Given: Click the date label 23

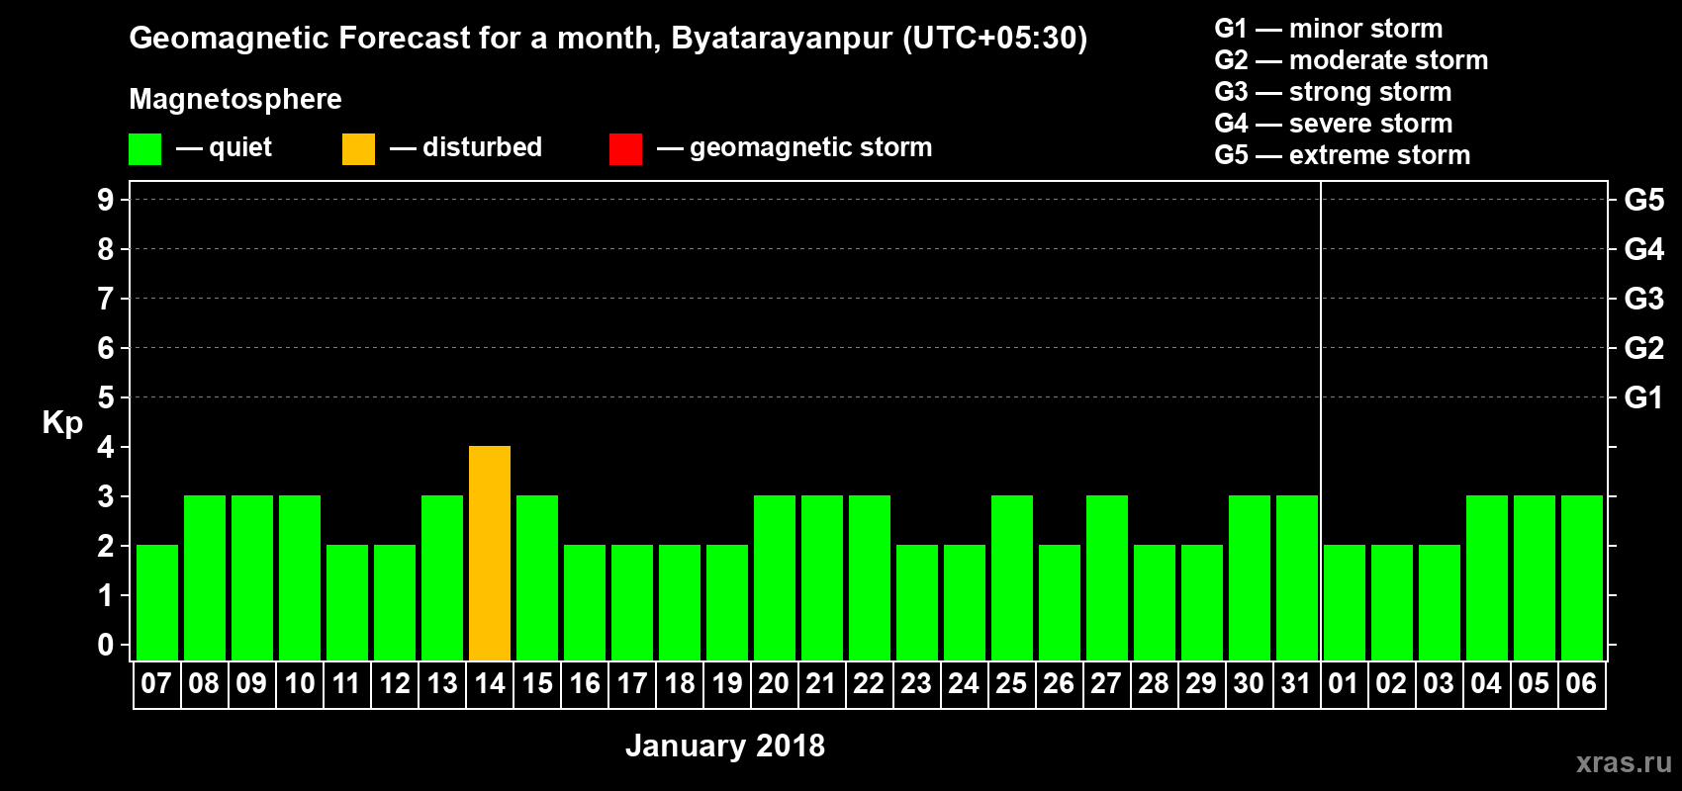Looking at the screenshot, I should (x=916, y=683).
